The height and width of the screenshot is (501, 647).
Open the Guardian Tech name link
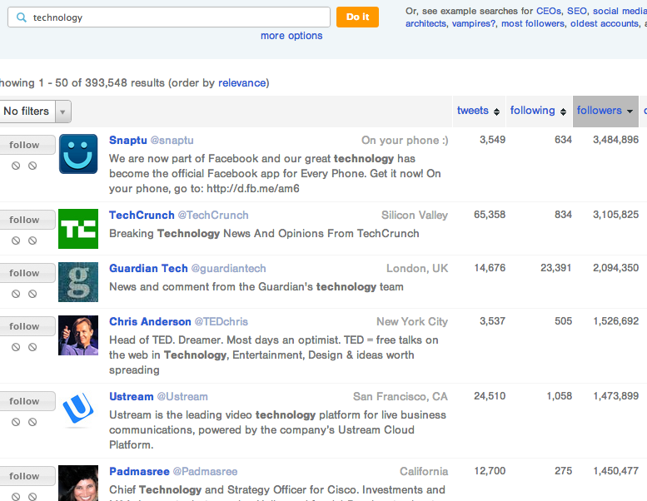click(148, 269)
